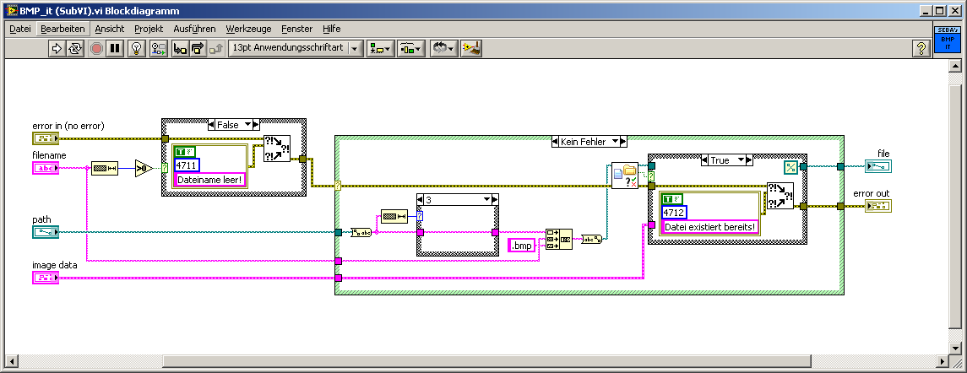Open the Projekt menu
The width and height of the screenshot is (967, 373).
click(149, 29)
